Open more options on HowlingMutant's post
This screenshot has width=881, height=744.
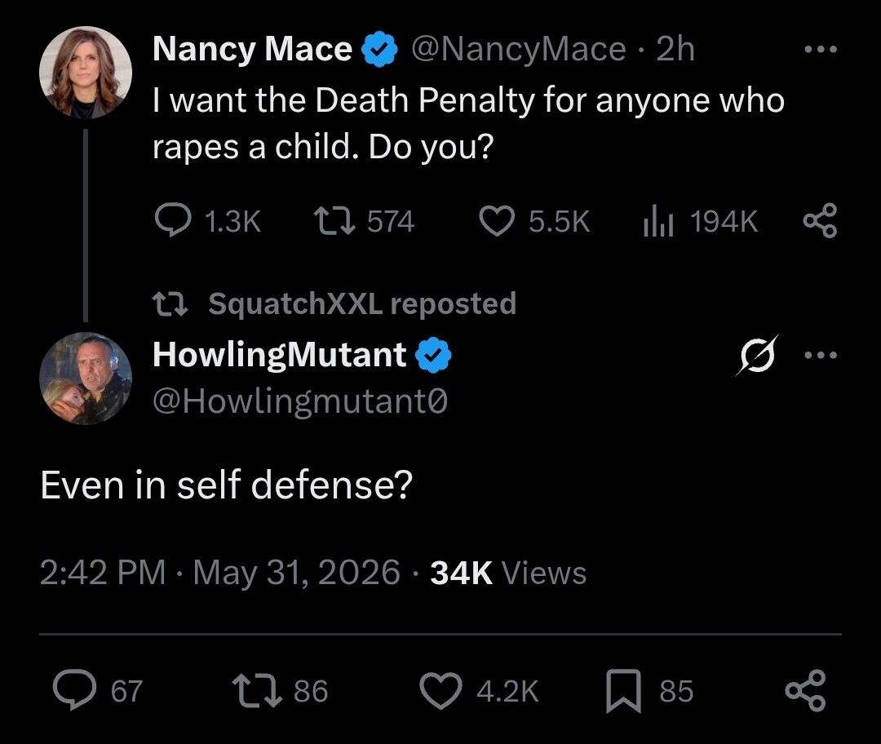821,355
